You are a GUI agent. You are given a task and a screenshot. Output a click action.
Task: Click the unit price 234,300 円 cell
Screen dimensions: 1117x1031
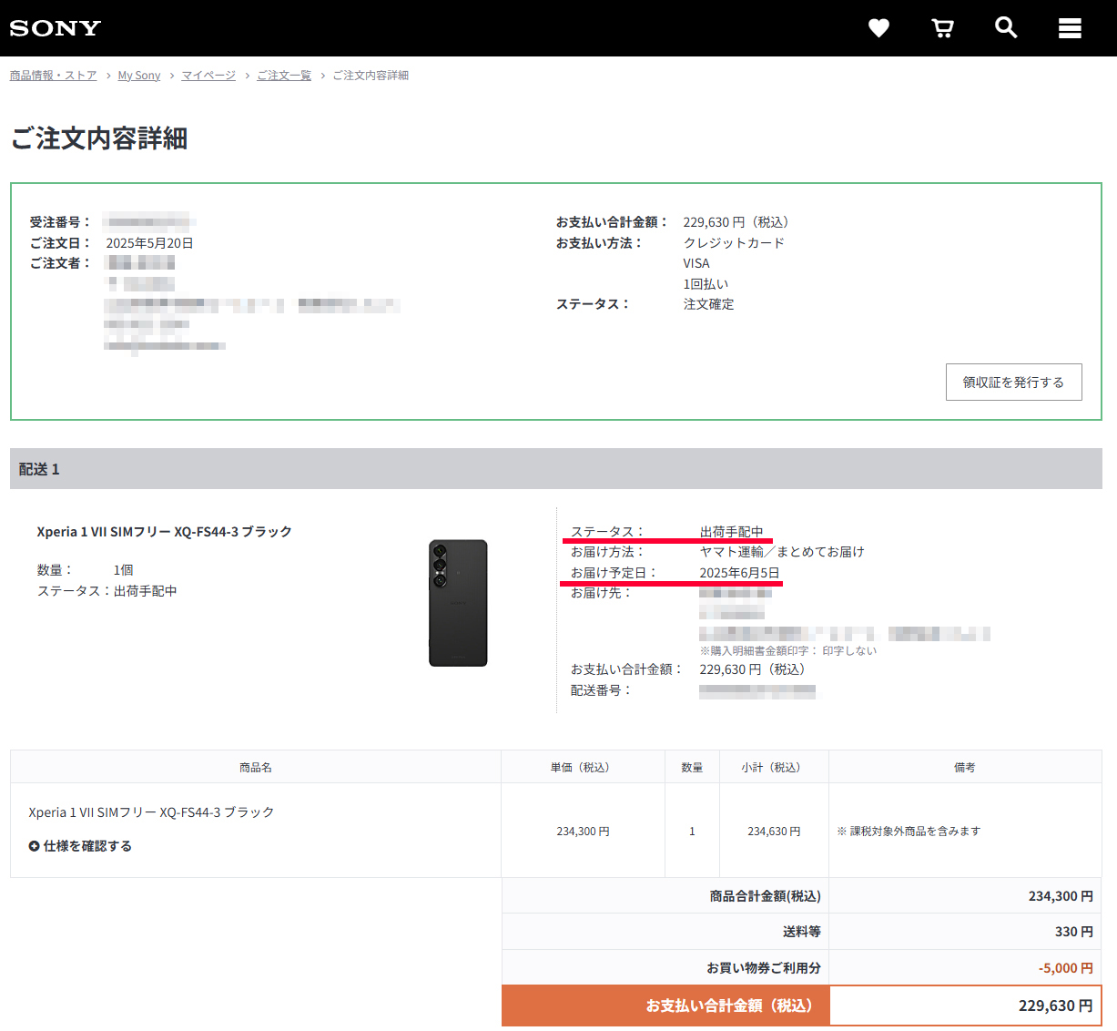point(583,831)
